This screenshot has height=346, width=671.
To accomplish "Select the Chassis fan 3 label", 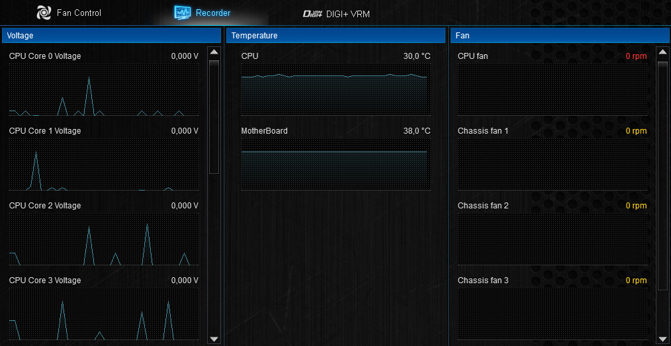I will (x=483, y=281).
